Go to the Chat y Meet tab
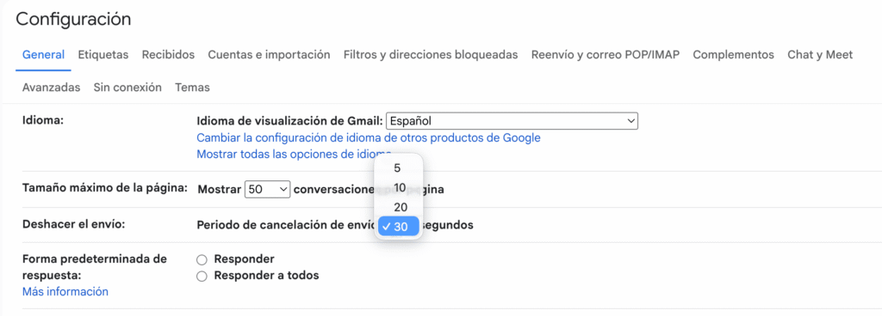 [x=820, y=55]
